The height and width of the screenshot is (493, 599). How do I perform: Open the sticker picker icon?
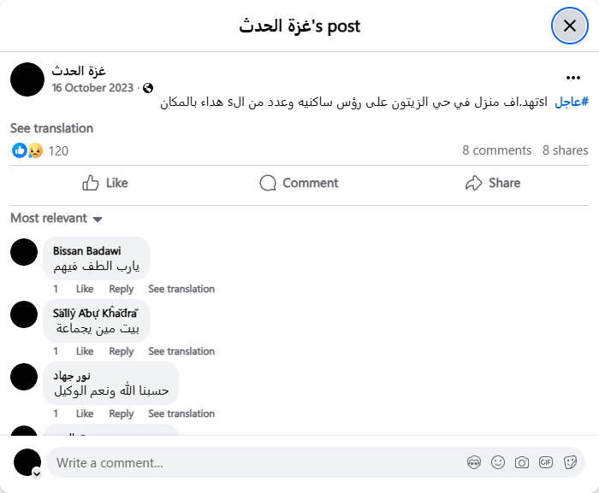click(570, 462)
